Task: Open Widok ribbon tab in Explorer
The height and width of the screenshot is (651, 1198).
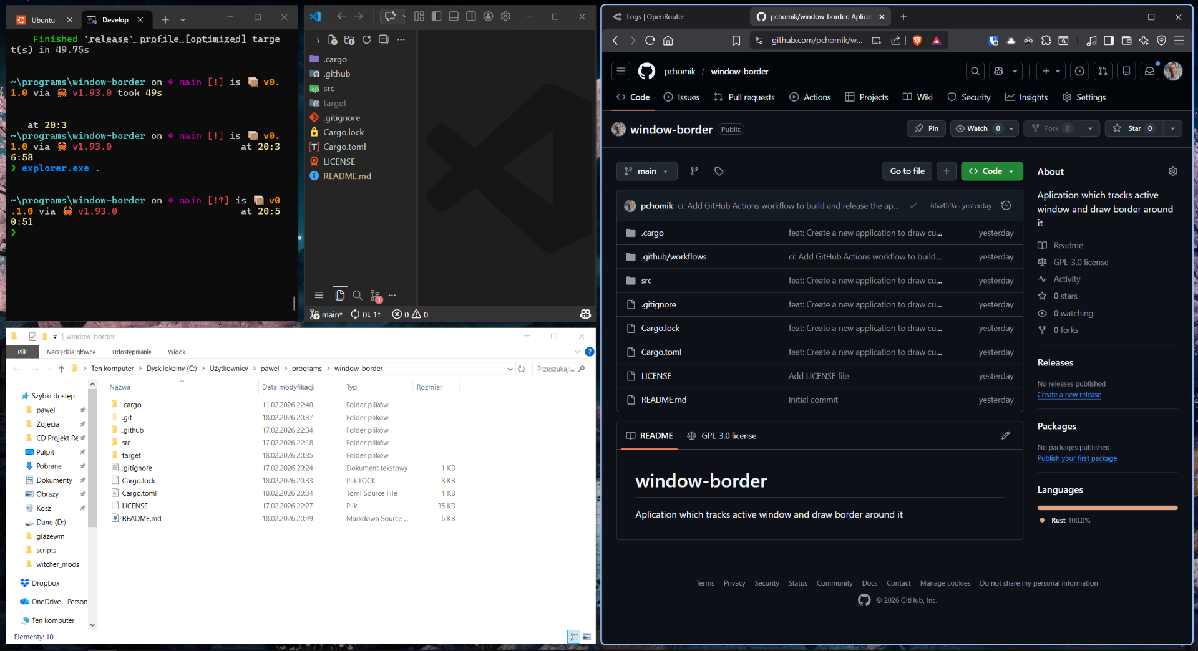Action: [x=177, y=352]
